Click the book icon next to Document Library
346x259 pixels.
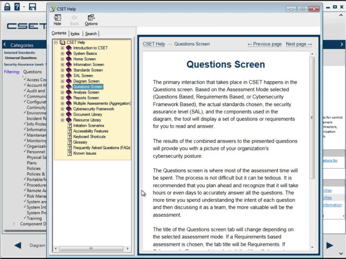(x=69, y=114)
